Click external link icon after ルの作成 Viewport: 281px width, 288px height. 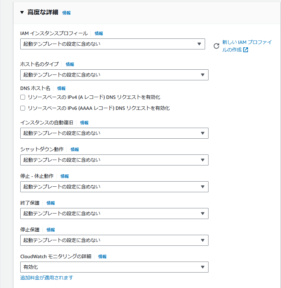246,50
